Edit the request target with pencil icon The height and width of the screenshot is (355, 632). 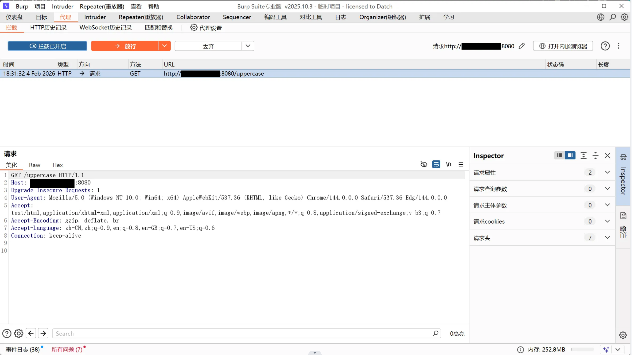(x=522, y=46)
